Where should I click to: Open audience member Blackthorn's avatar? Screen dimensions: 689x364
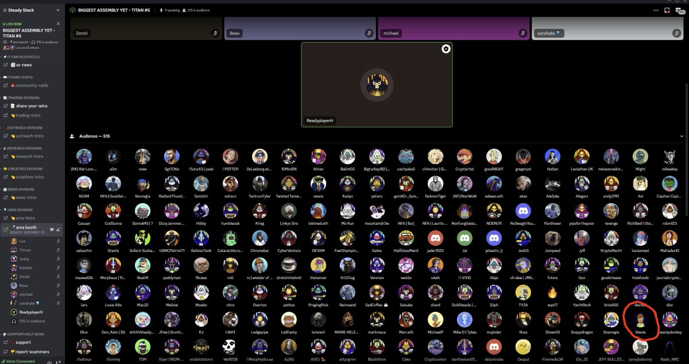[377, 347]
